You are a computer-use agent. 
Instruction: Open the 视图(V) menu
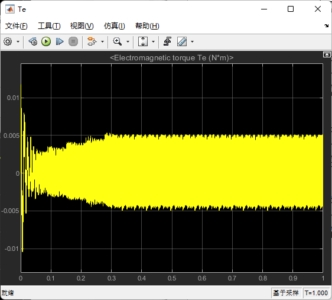point(82,26)
